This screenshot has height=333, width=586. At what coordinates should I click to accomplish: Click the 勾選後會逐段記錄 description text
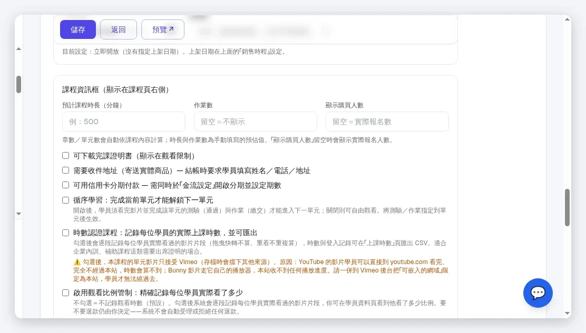click(260, 247)
